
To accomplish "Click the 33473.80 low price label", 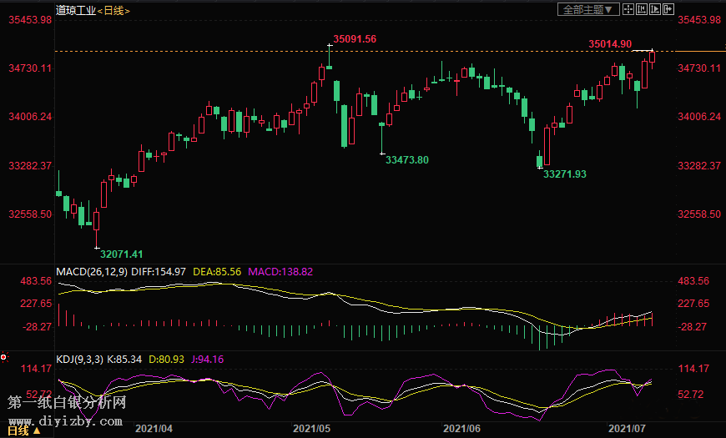I will 407,159.
